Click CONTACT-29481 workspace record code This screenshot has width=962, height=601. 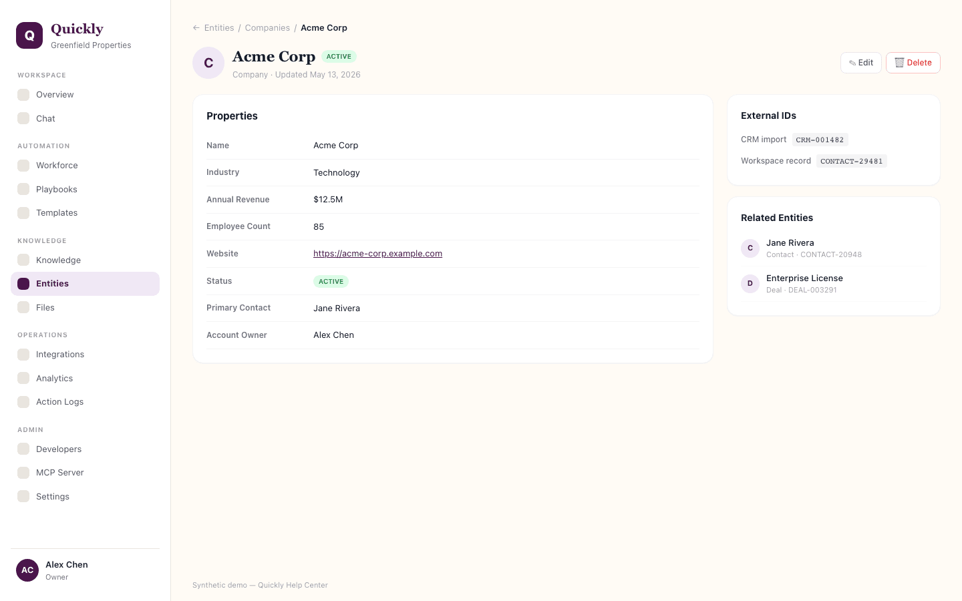(x=852, y=162)
